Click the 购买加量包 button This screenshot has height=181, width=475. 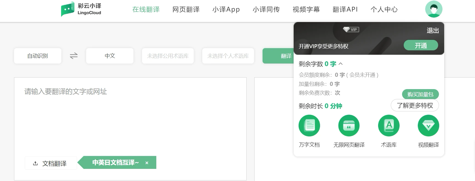[x=420, y=94]
